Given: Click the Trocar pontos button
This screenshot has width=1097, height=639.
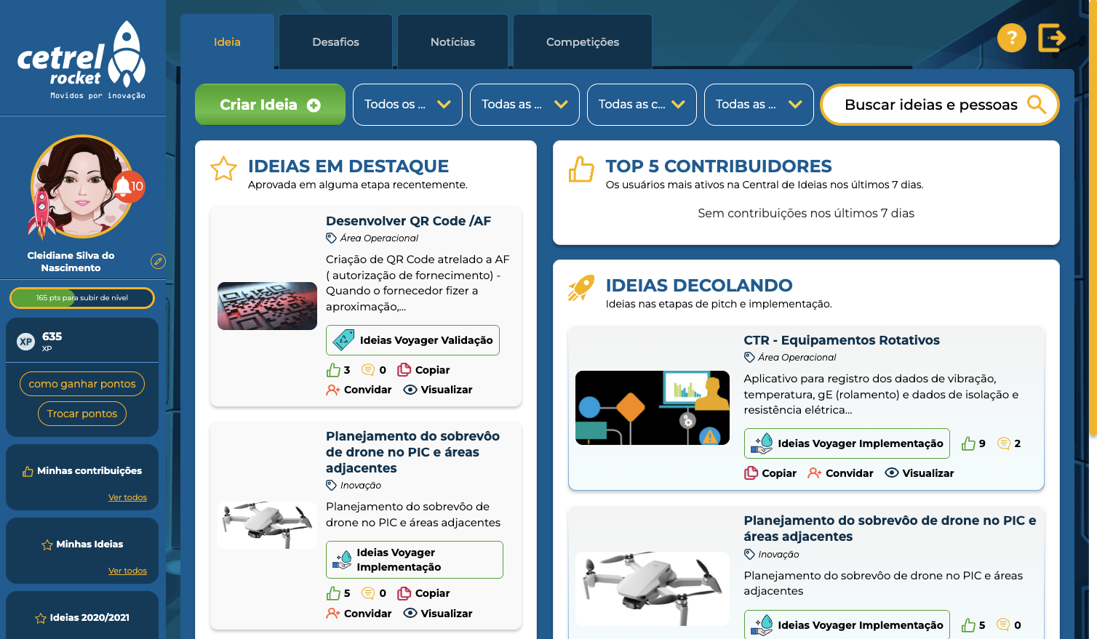Looking at the screenshot, I should [82, 414].
